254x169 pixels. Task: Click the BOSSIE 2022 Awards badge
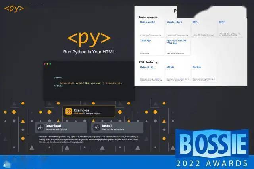click(212, 148)
